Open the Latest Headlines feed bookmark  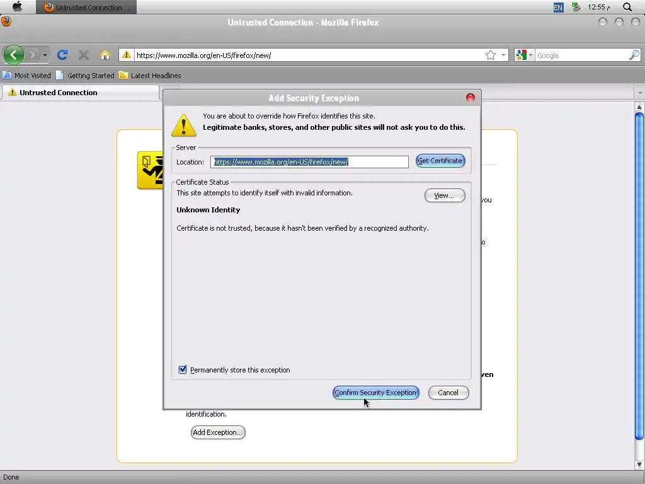[150, 76]
